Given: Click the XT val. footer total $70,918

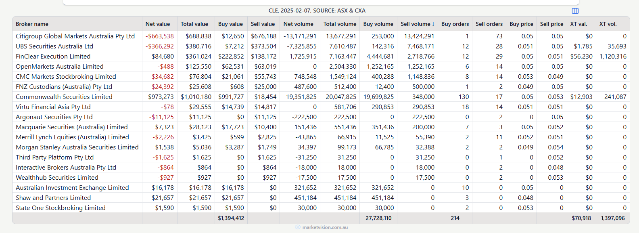Looking at the screenshot, I should 582,218.
